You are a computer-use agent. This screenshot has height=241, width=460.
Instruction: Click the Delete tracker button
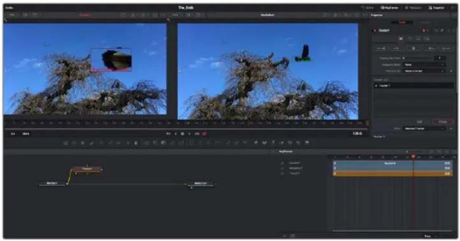pos(442,121)
